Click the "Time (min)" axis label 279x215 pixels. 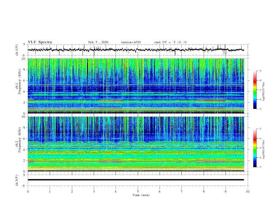coord(141,195)
